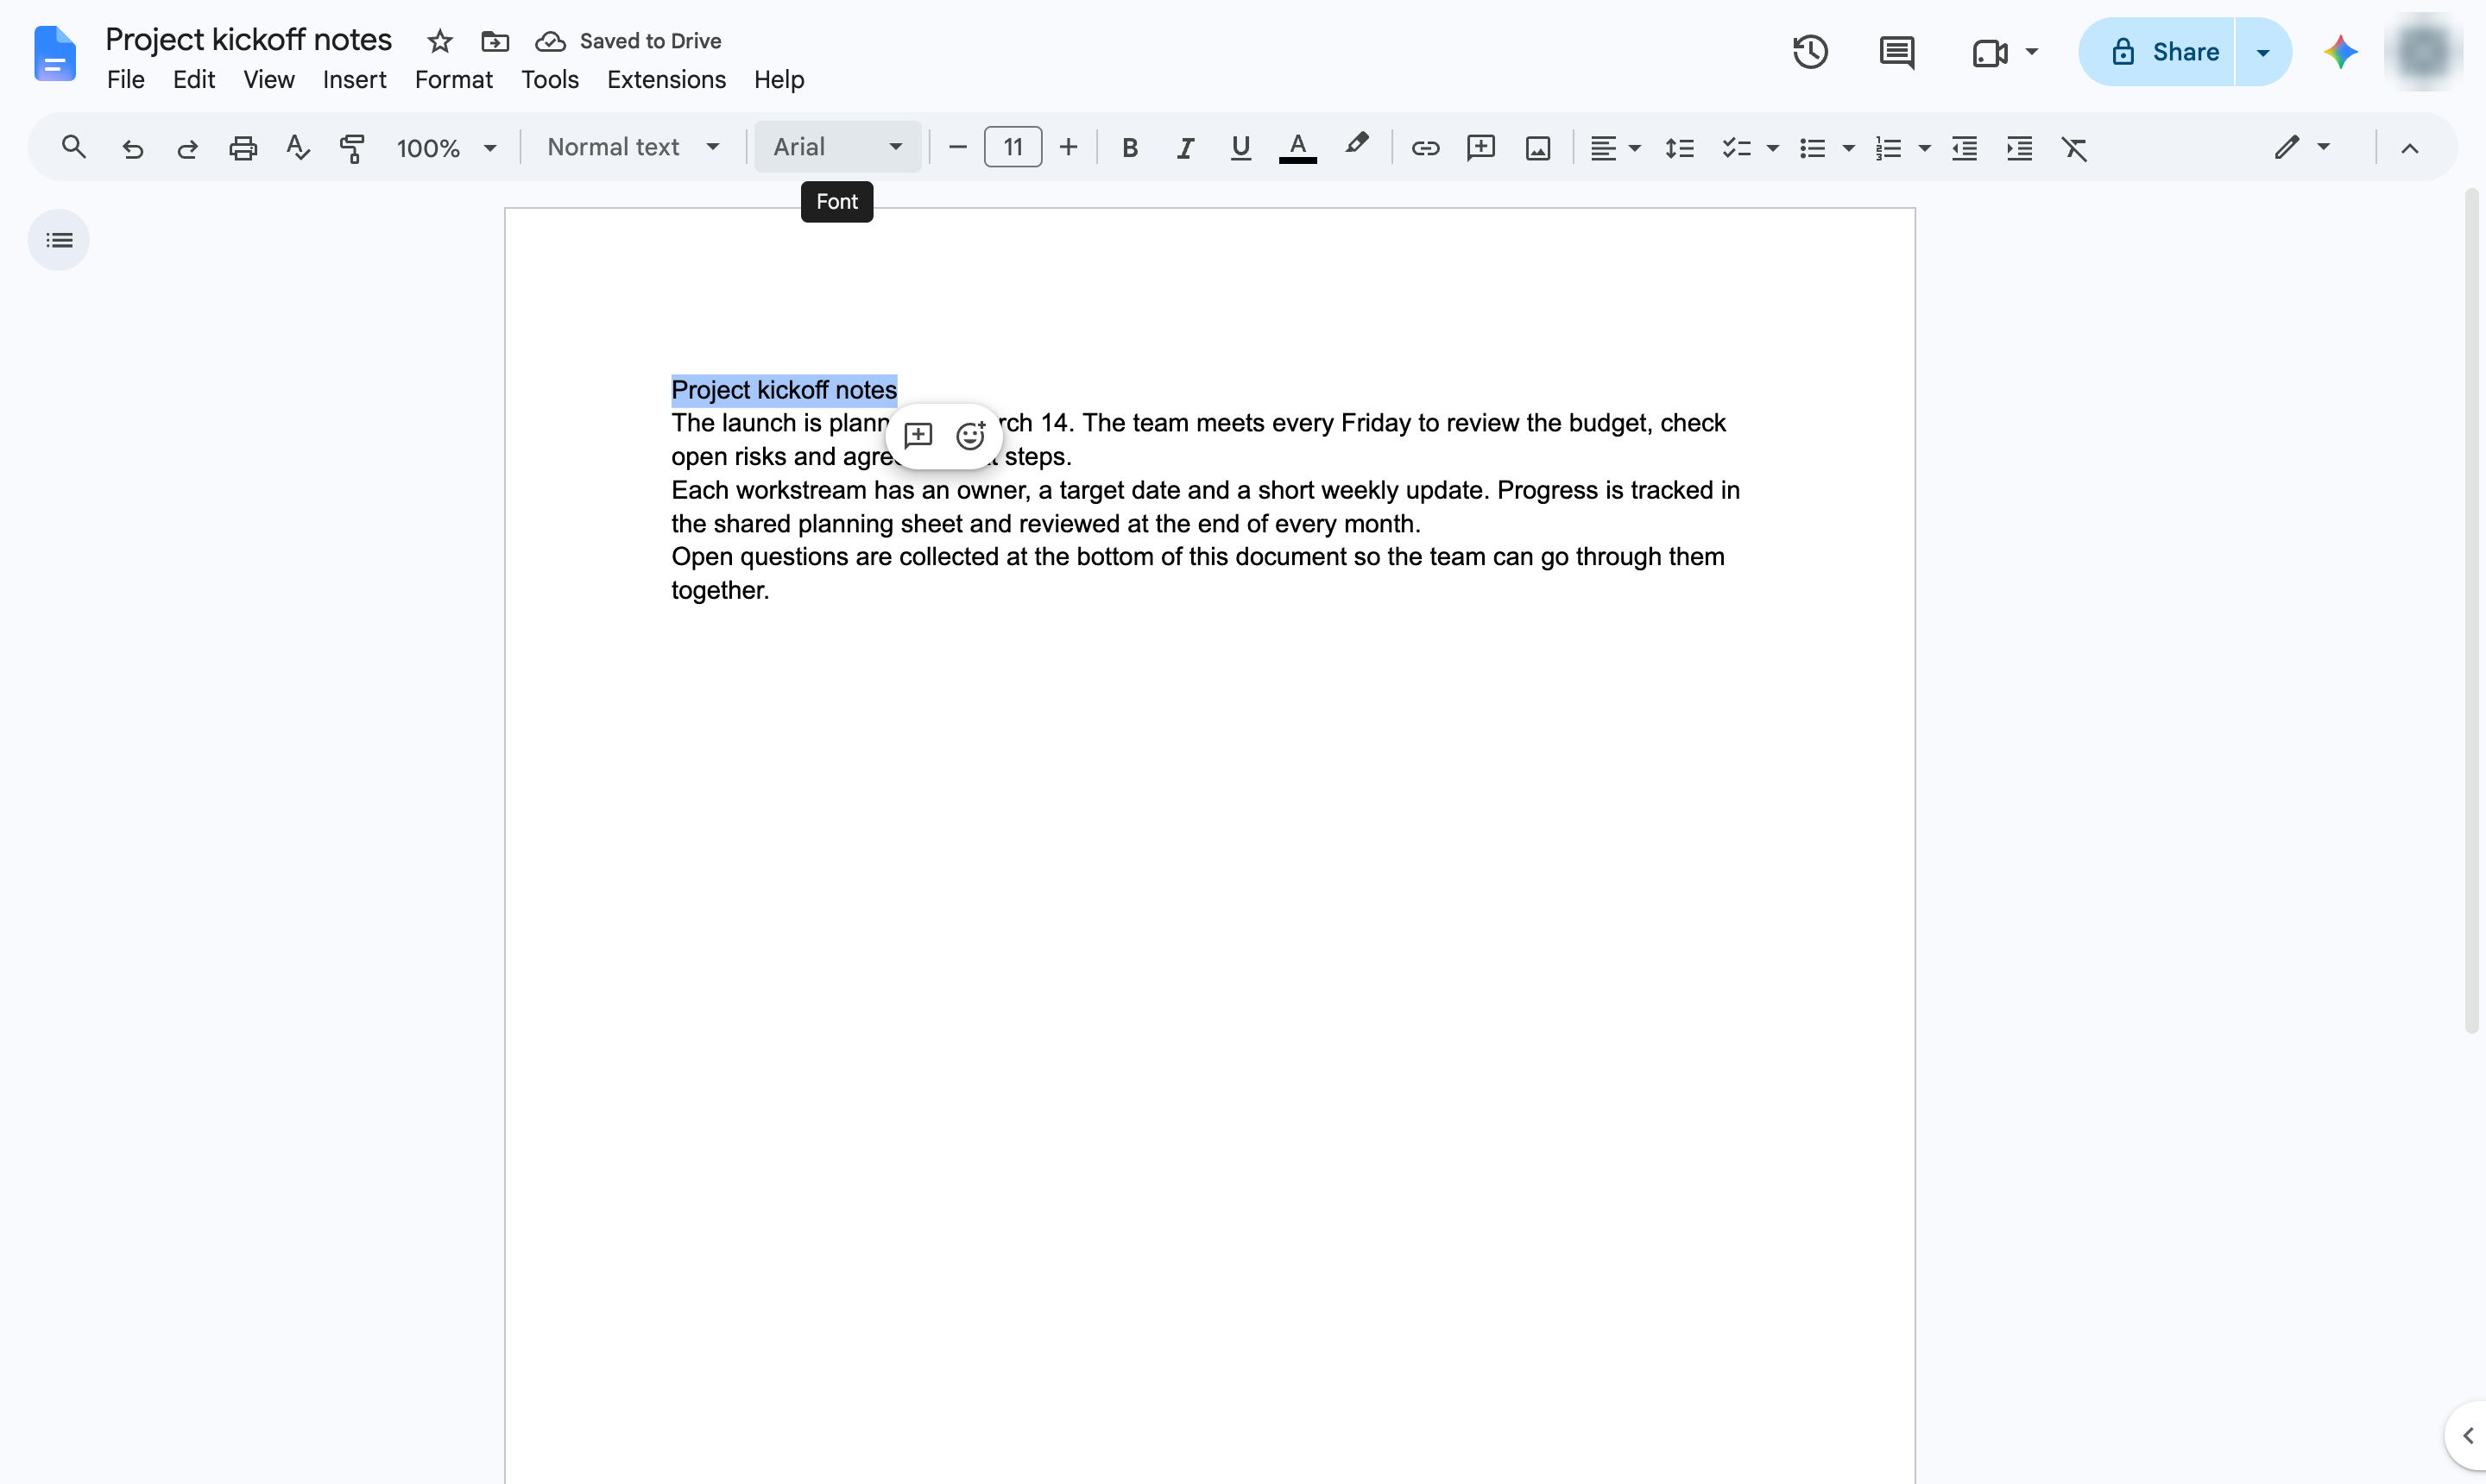Toggle italic formatting

pyautogui.click(x=1184, y=148)
